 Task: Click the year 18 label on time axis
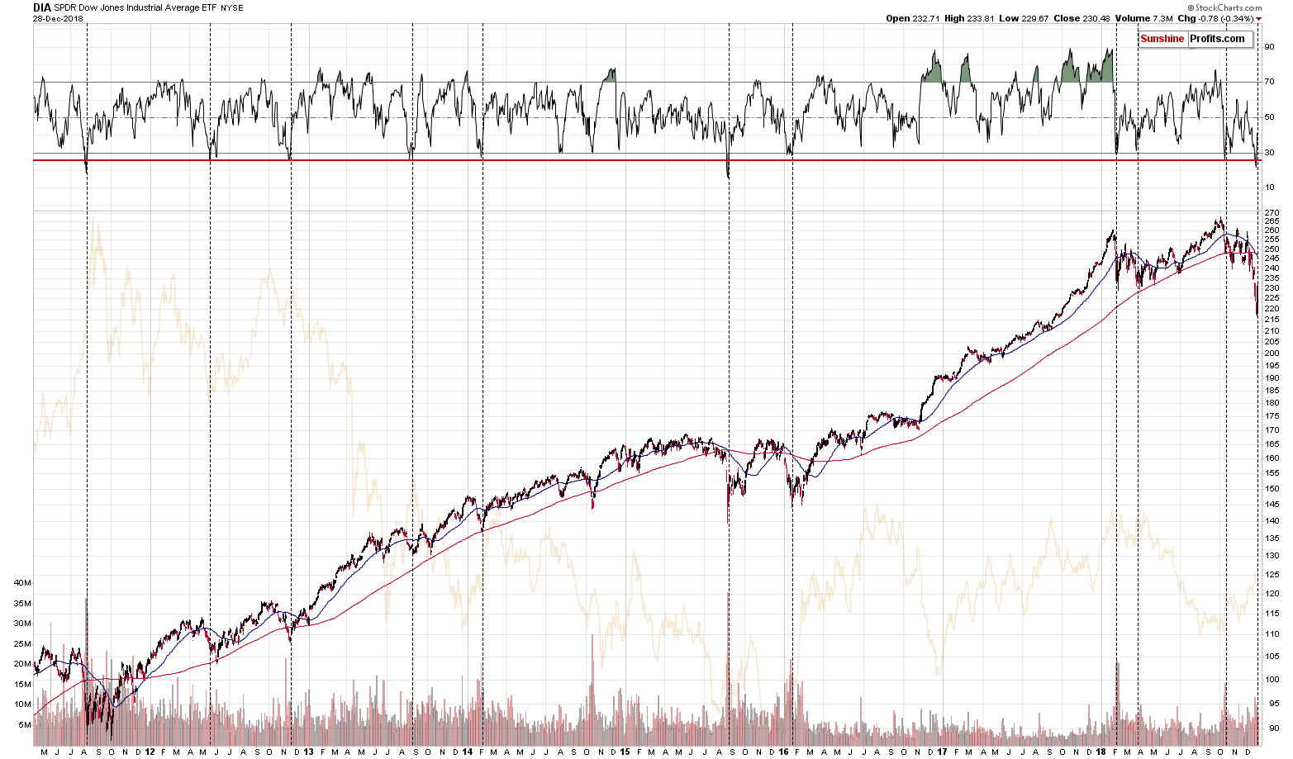1100,752
